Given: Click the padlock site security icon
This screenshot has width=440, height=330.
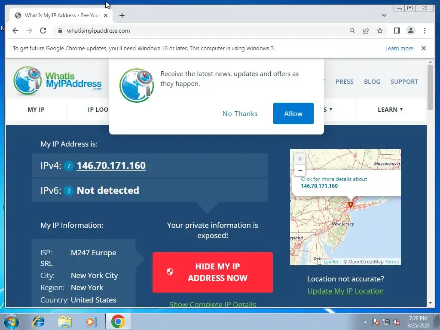Looking at the screenshot, I should coord(60,31).
